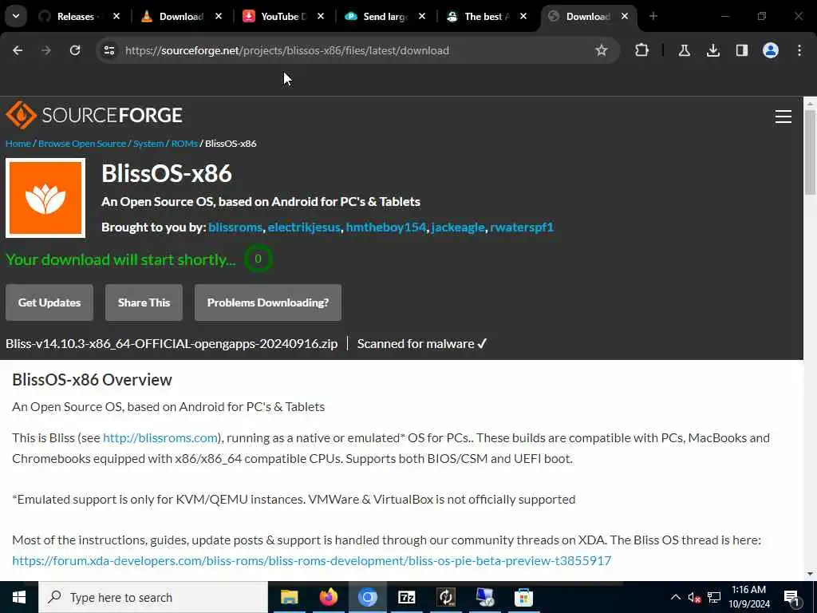
Task: Click the Share This button
Action: point(144,303)
